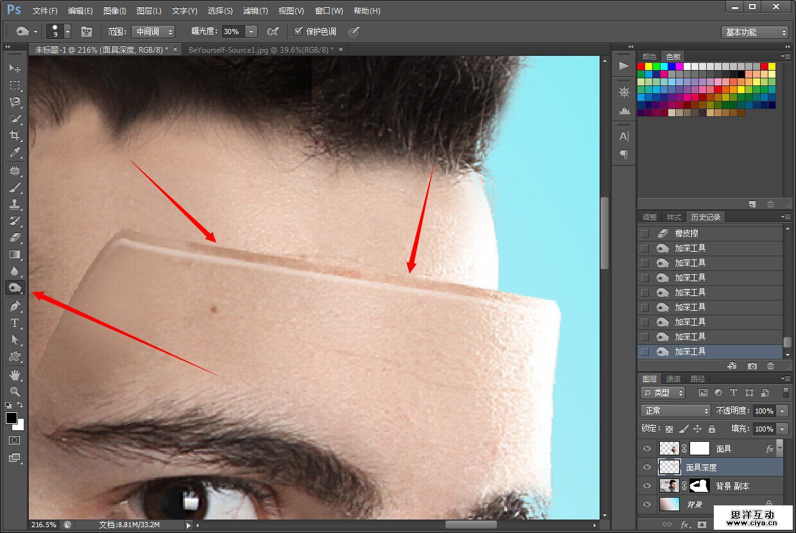Open the 范围 dropdown set to 中间调

pos(153,31)
